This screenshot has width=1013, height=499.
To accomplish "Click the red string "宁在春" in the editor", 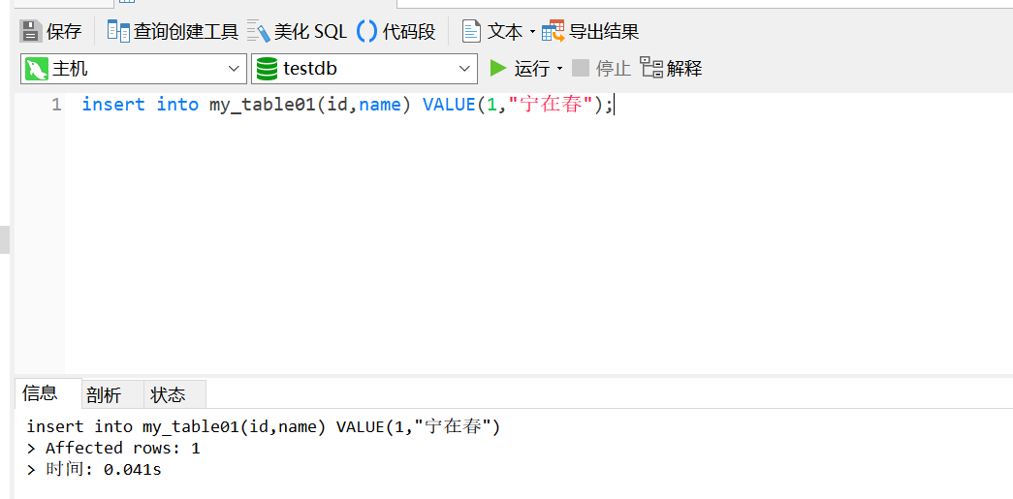I will pos(551,105).
